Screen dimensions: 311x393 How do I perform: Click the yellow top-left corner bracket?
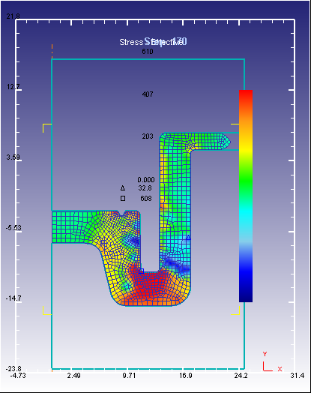pyautogui.click(x=47, y=128)
